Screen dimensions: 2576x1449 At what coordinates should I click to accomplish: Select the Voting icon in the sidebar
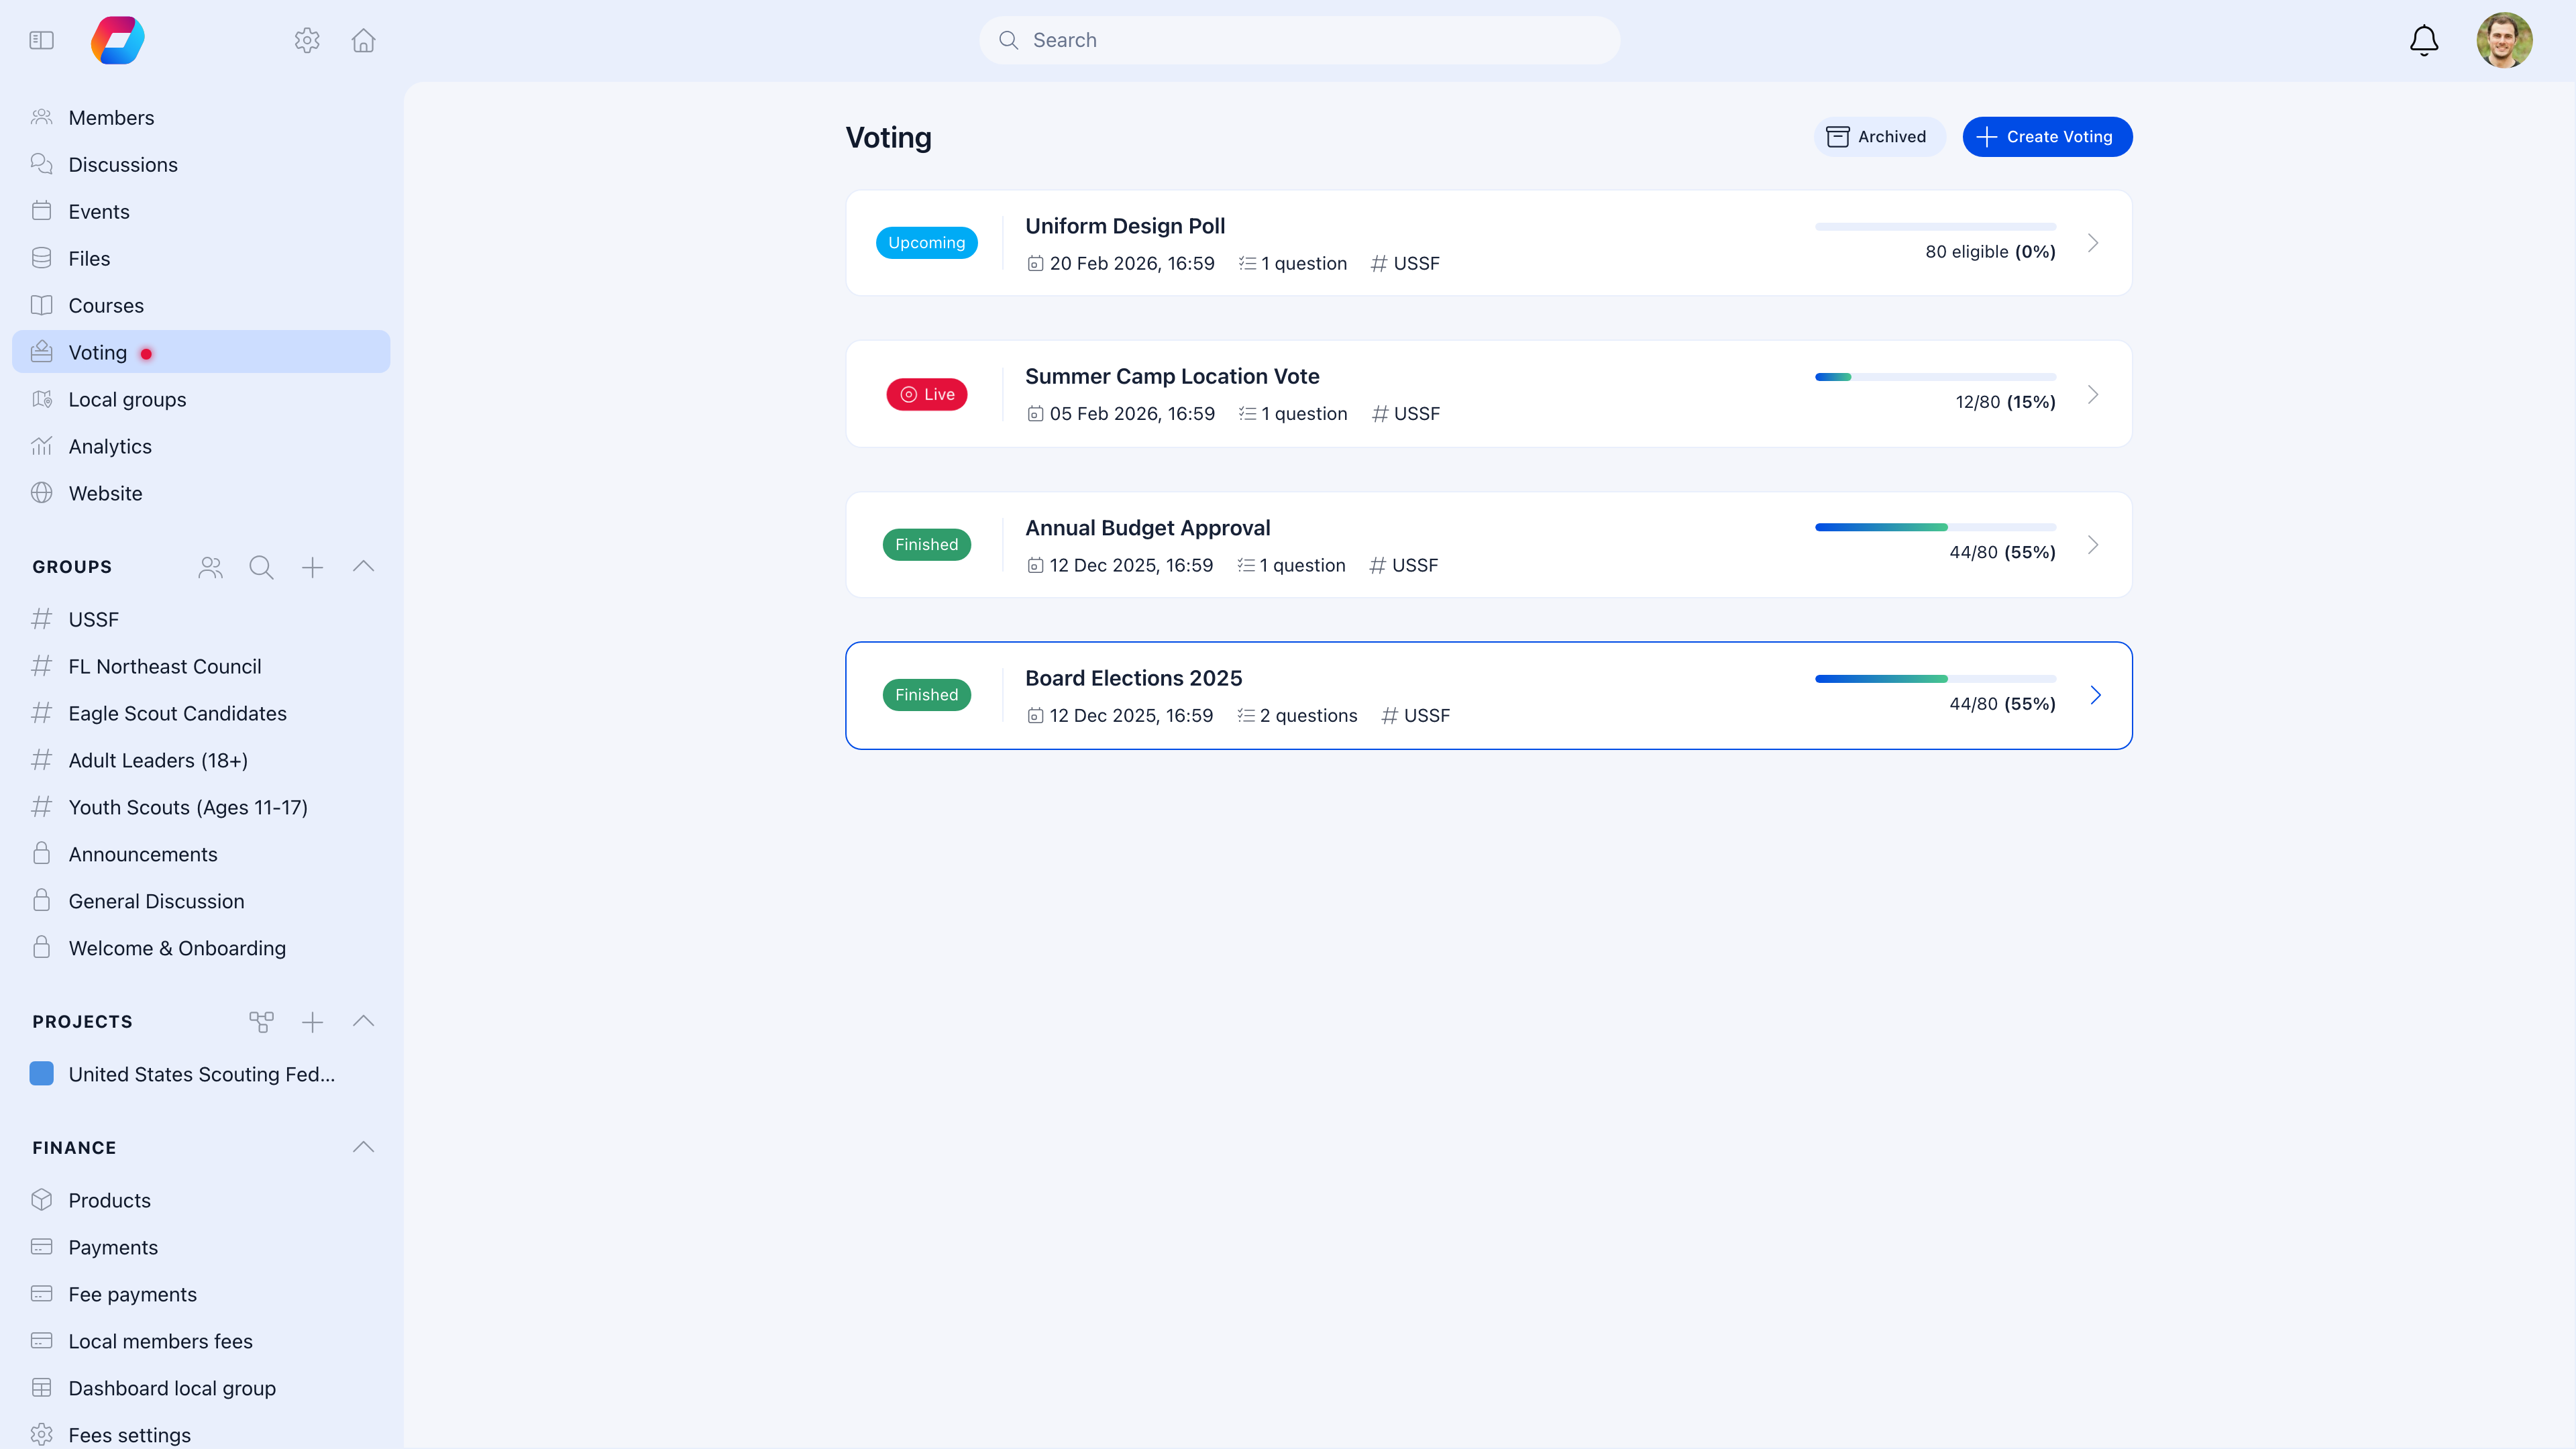click(x=42, y=351)
